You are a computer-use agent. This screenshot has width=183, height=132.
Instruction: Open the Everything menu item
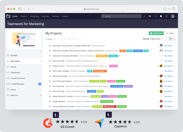(x=34, y=16)
